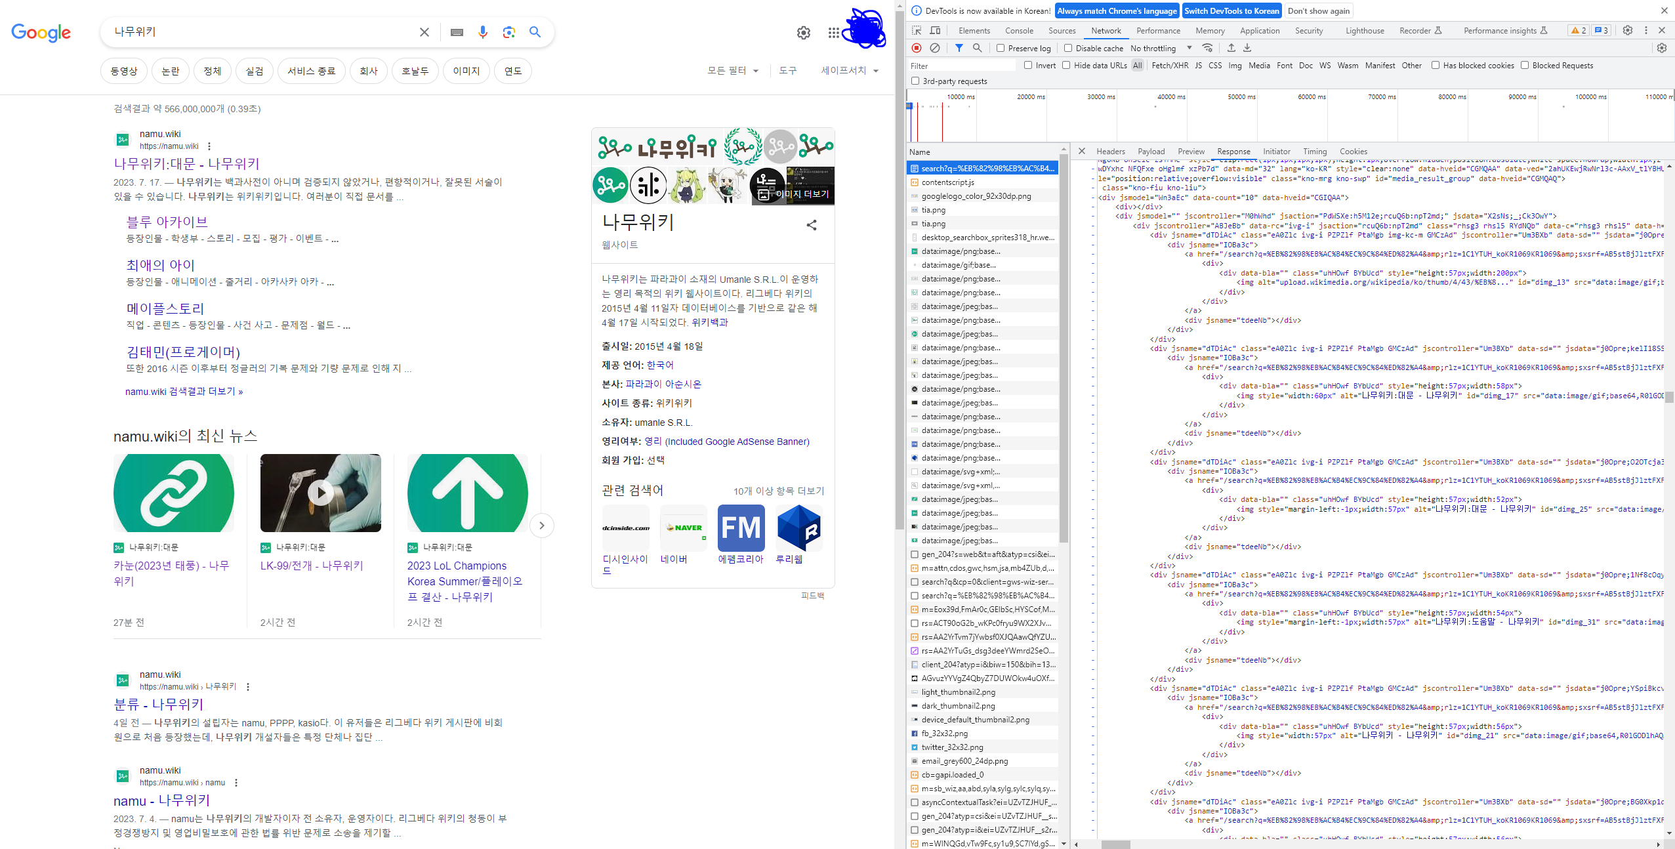
Task: Enable the Preserve log checkbox
Action: pyautogui.click(x=1001, y=48)
